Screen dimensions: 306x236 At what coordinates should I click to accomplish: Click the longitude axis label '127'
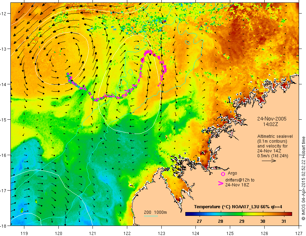(x=299, y=234)
